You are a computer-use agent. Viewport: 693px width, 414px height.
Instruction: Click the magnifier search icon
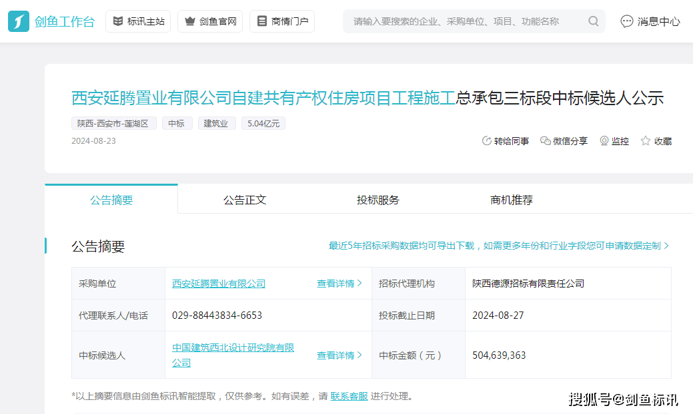click(x=594, y=21)
